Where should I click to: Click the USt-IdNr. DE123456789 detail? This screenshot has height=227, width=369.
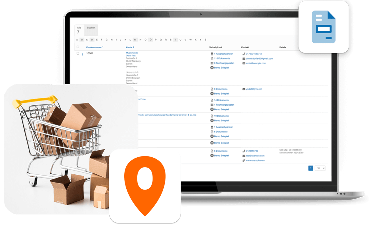point(290,150)
